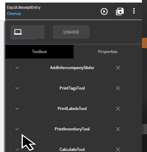
Task: Open the device type dropdown arrow
Action: (39, 32)
